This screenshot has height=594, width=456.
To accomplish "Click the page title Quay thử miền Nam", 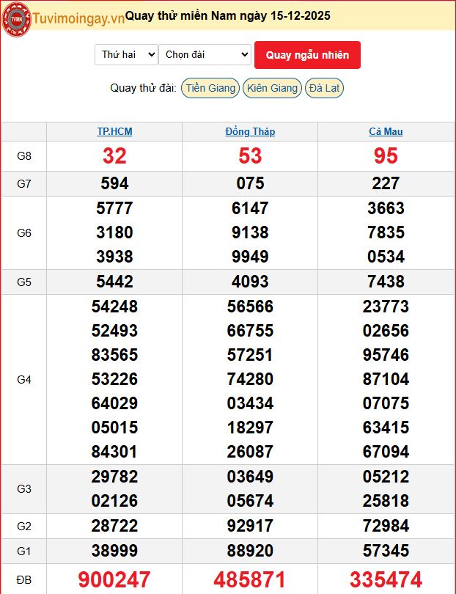I will pos(227,15).
